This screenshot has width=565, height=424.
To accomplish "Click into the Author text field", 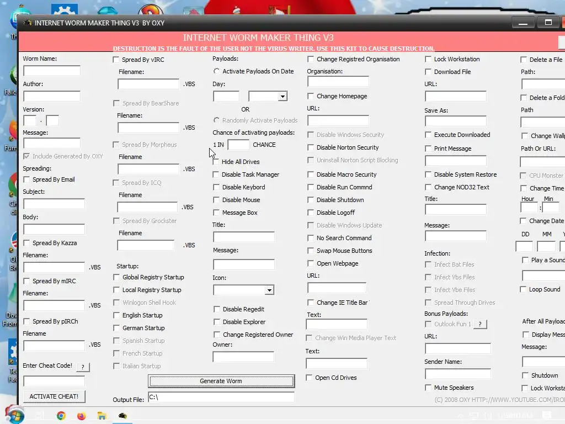I will pos(52,96).
